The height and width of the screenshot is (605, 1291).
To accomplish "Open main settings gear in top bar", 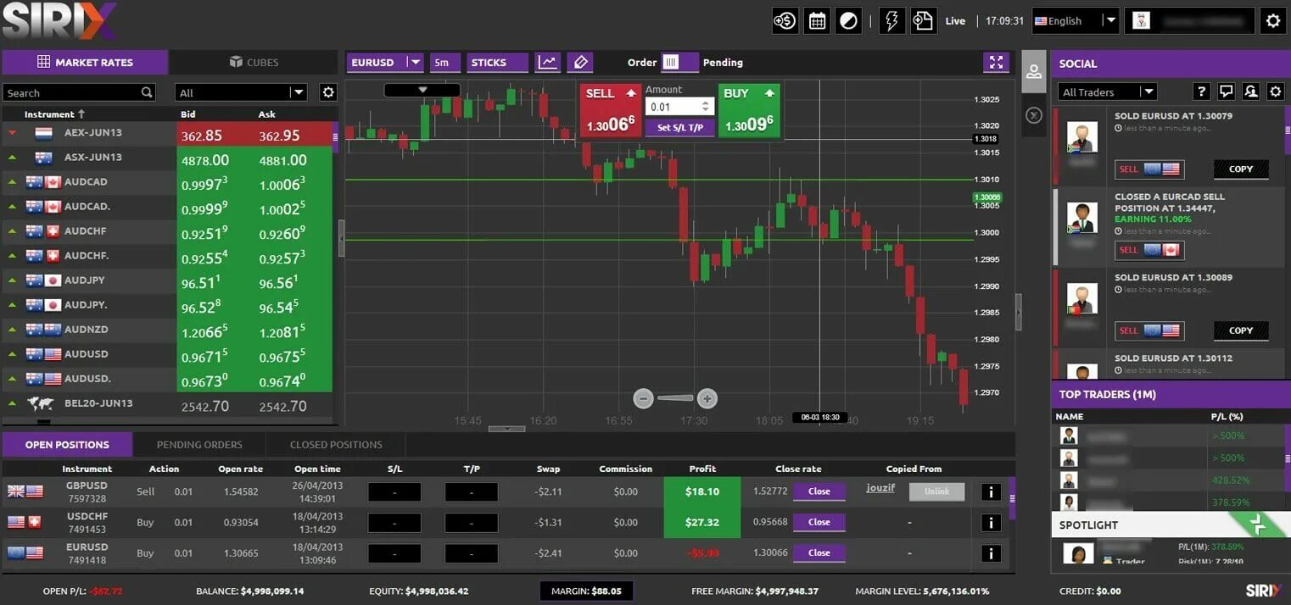I will click(x=1272, y=21).
